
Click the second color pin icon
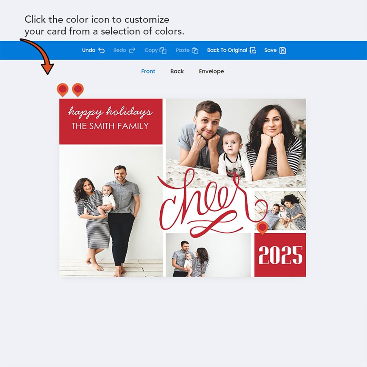[78, 90]
